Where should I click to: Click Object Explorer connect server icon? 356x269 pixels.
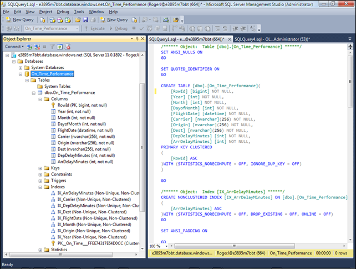click(x=29, y=47)
